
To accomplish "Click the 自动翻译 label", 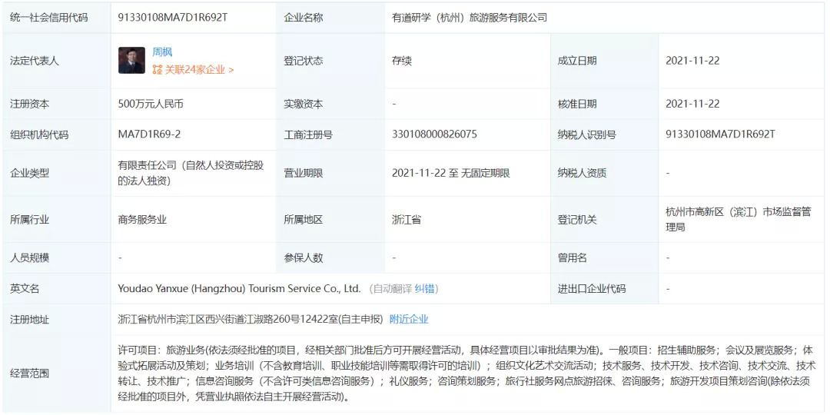I will coord(393,288).
